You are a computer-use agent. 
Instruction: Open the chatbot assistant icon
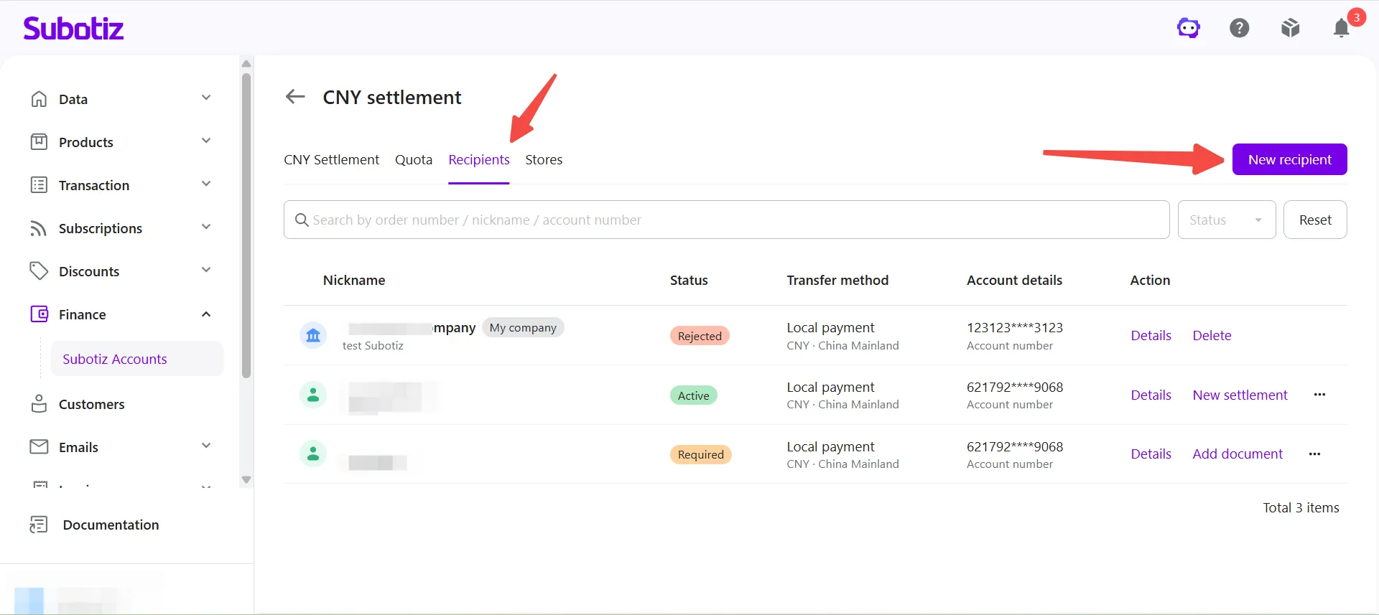coord(1189,28)
